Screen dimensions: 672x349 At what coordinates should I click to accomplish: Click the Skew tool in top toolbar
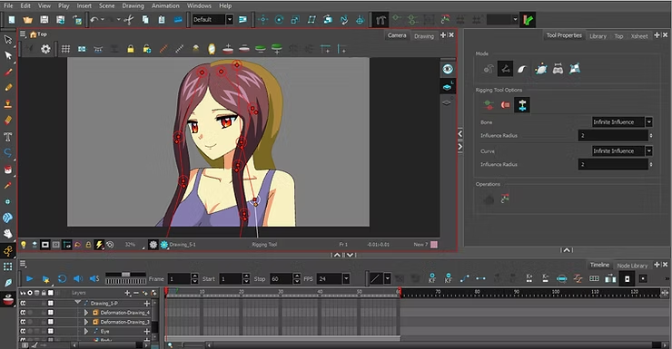311,20
